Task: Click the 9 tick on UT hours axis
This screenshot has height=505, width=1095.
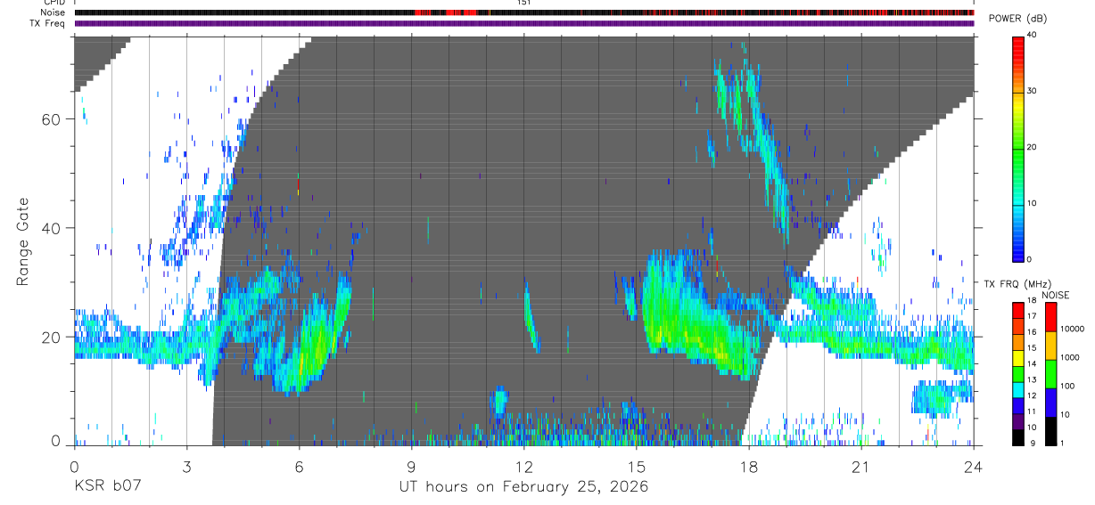Action: coord(411,467)
